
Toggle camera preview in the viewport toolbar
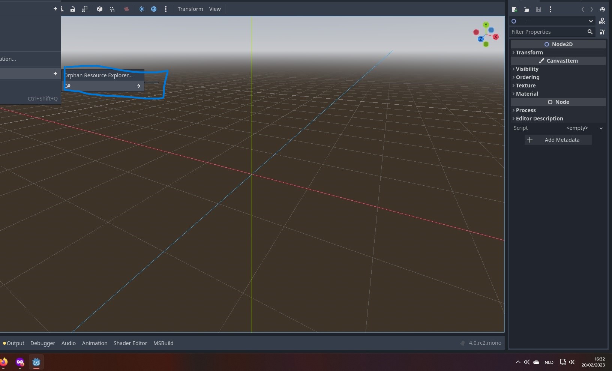pos(126,9)
